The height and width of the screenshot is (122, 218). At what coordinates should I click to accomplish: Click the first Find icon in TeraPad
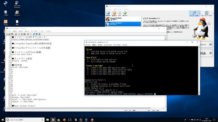pyautogui.click(x=34, y=34)
